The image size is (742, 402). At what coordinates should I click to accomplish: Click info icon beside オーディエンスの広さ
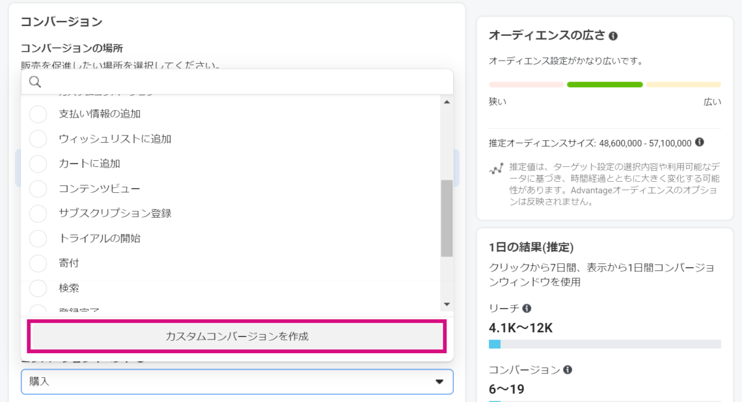pos(613,36)
